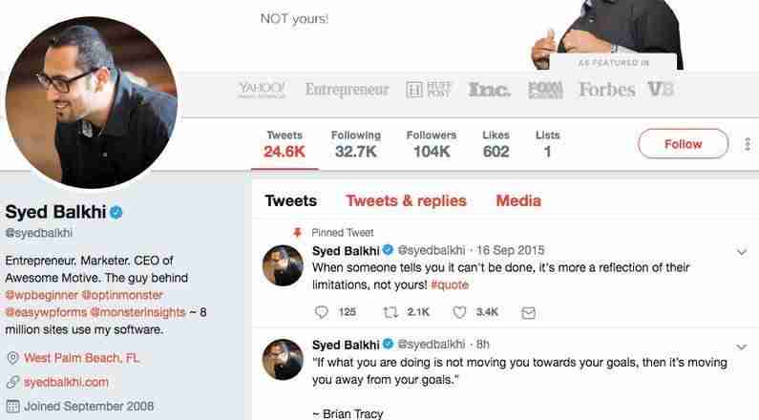Image resolution: width=759 pixels, height=420 pixels.
Task: Open the Media tab
Action: pos(518,200)
